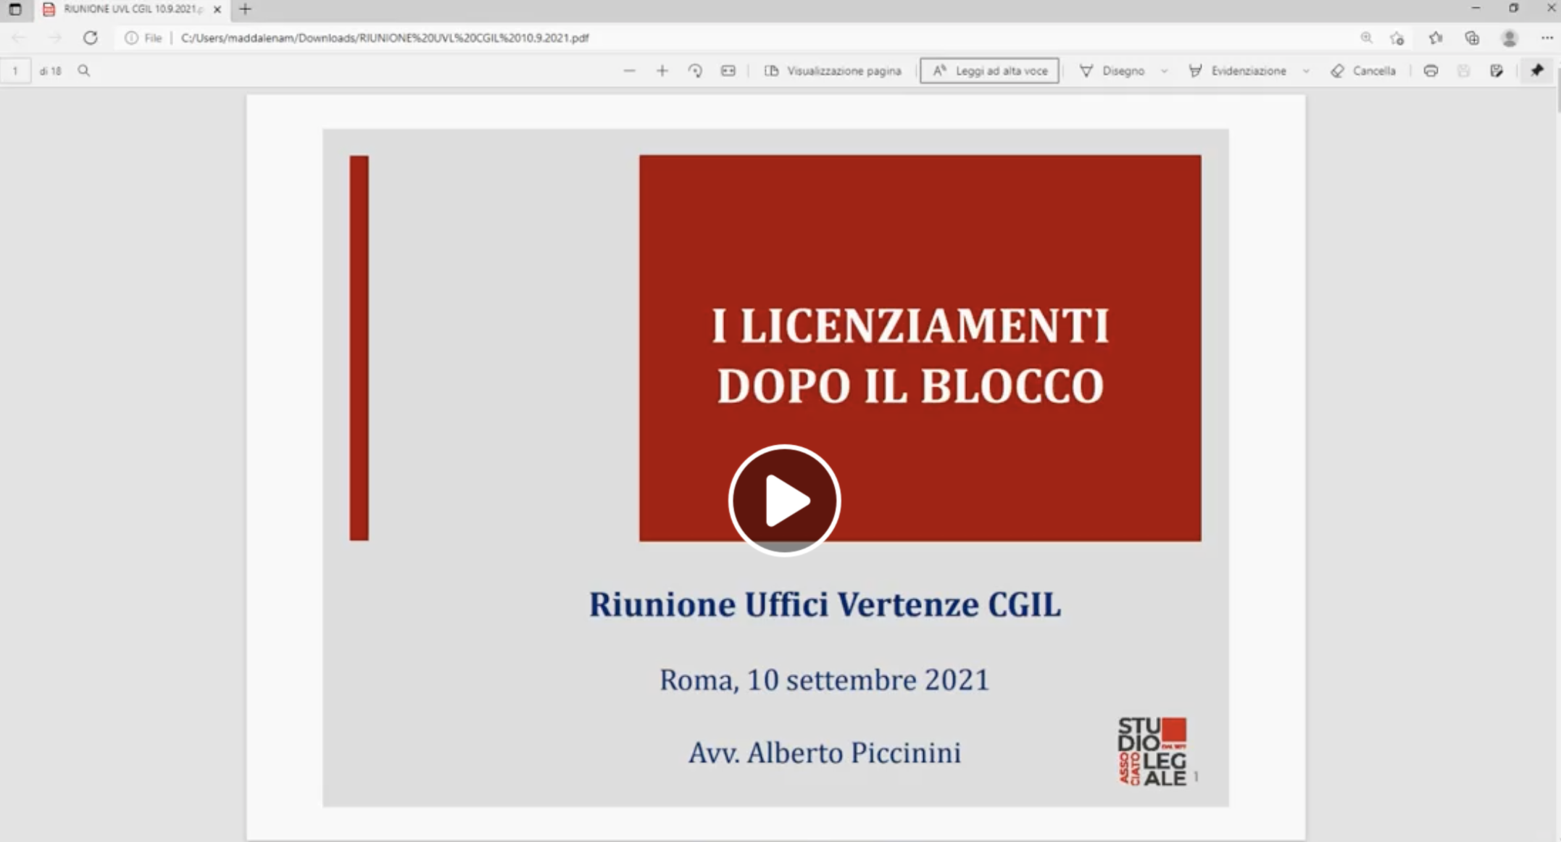Select the Cancella eraser tool
1561x842 pixels.
(1363, 71)
